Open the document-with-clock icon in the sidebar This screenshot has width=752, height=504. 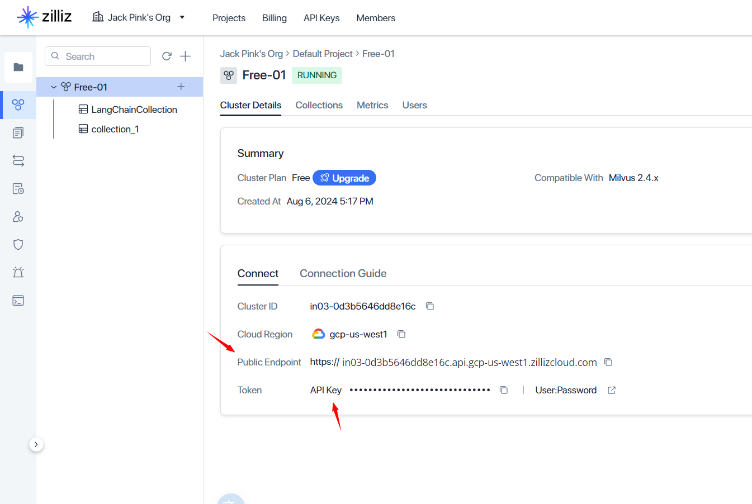(18, 189)
